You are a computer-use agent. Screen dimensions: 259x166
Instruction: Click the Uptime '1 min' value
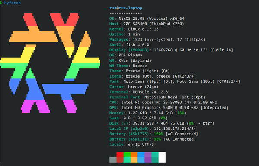click(134, 34)
